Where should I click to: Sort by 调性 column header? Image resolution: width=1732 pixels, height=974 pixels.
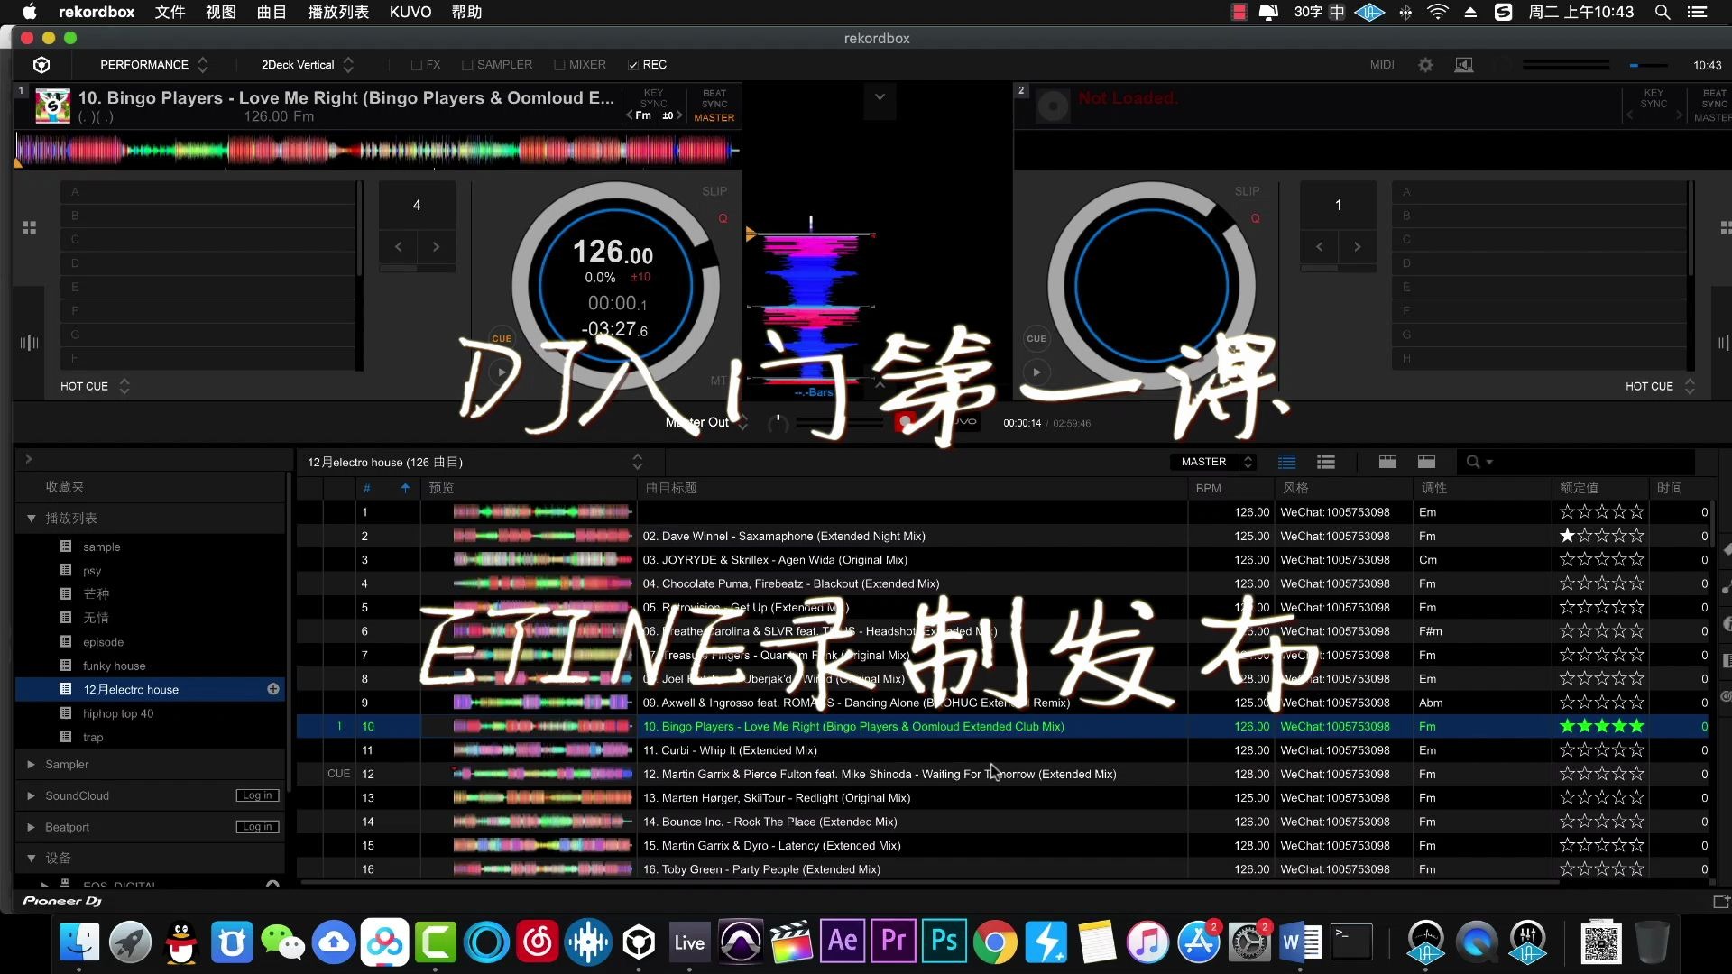pos(1434,488)
